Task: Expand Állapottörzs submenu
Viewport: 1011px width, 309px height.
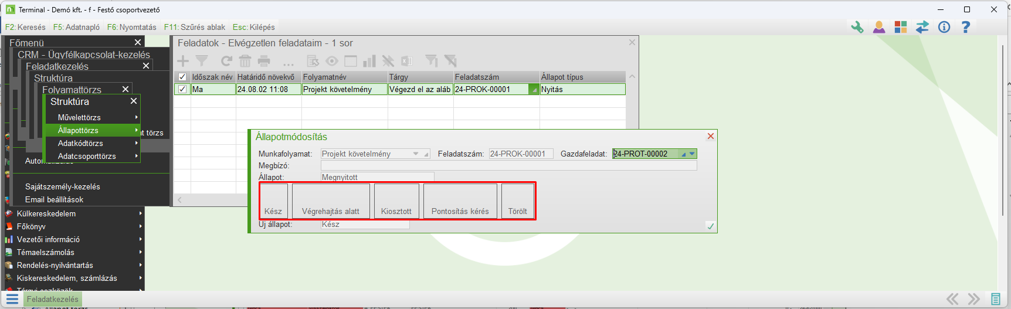Action: click(137, 130)
